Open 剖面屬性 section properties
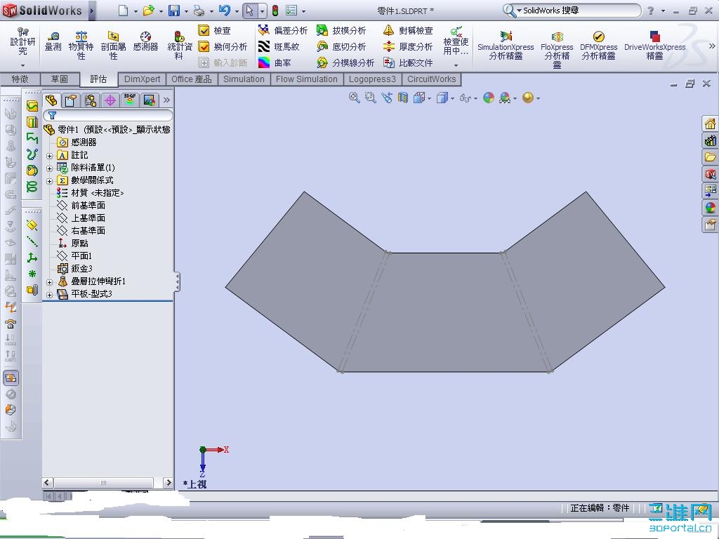The height and width of the screenshot is (539, 719). click(x=113, y=45)
